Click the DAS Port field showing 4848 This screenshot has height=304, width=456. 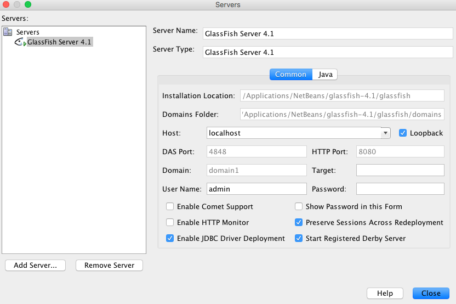point(257,151)
